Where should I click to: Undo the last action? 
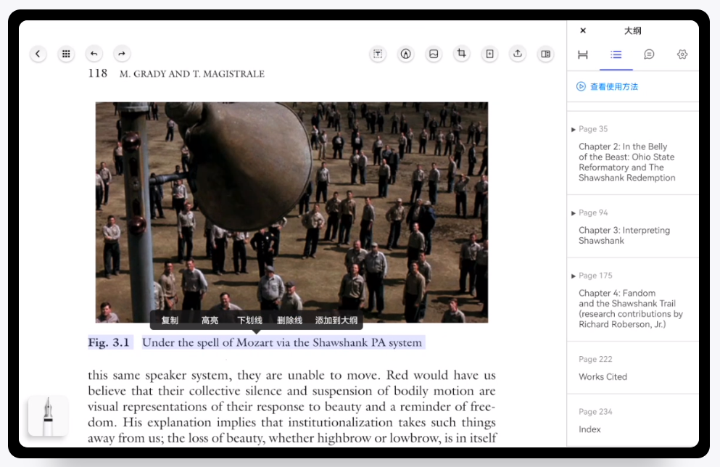(94, 54)
